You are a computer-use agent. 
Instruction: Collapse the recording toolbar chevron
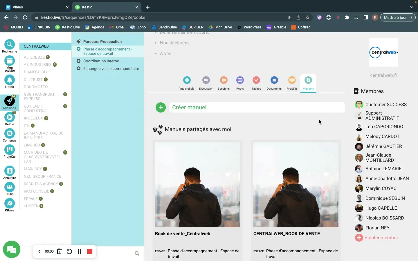pyautogui.click(x=39, y=251)
